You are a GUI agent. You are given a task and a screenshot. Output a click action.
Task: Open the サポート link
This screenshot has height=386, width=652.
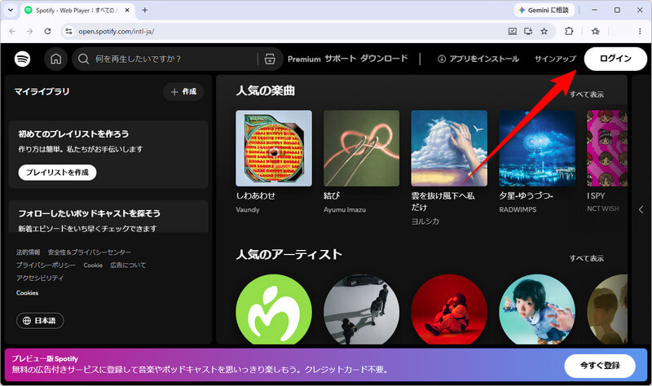pyautogui.click(x=340, y=59)
